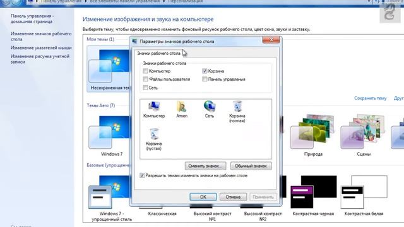Image resolution: width=404 pixels, height=227 pixels.
Task: Open Изменение рисунка учетной записи link
Action: [x=40, y=59]
